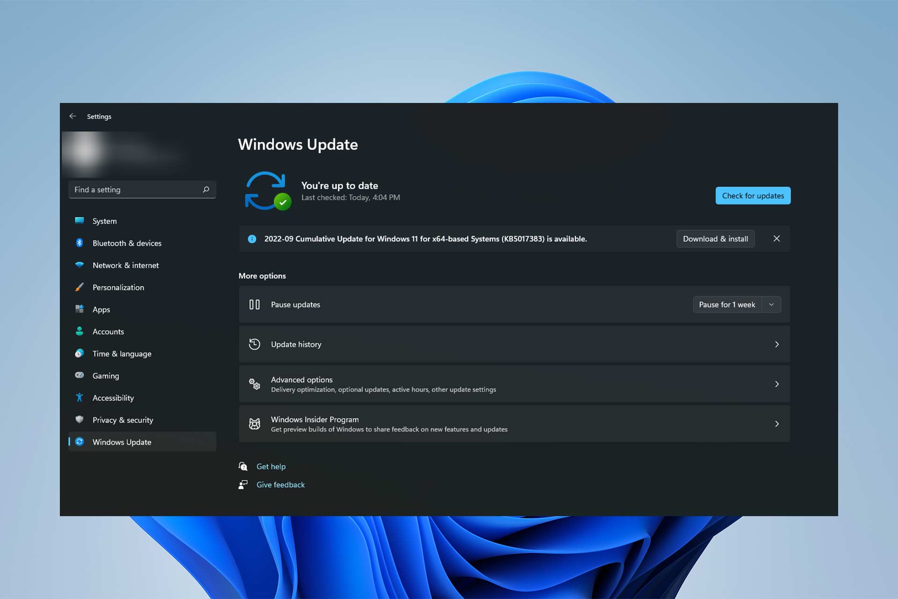Screen dimensions: 898x599
Task: Open Time & language settings
Action: pos(142,353)
